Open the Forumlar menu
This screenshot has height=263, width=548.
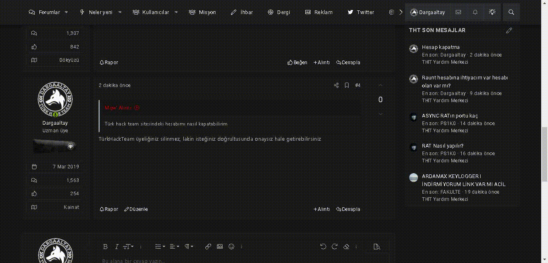click(x=45, y=12)
